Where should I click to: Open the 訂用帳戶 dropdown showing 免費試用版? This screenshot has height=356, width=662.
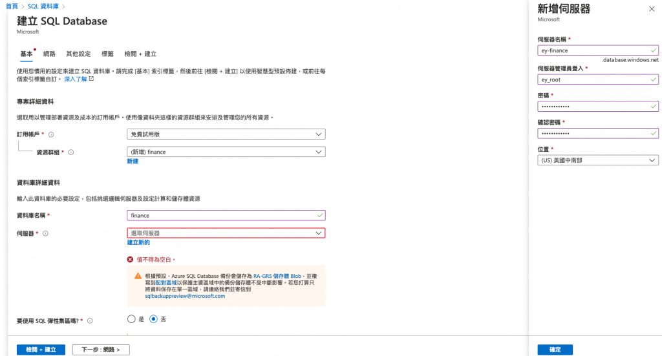[x=226, y=134]
